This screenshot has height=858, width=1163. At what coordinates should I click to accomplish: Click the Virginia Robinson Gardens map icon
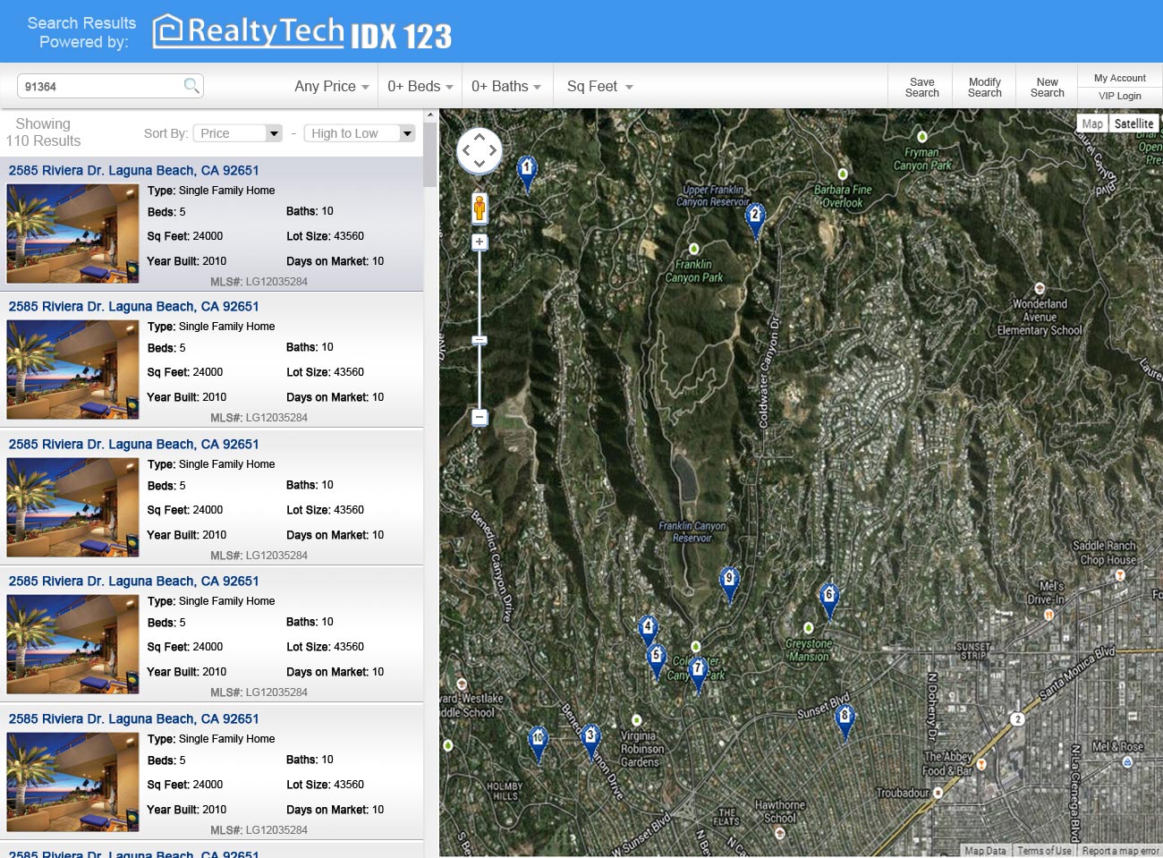(x=636, y=720)
